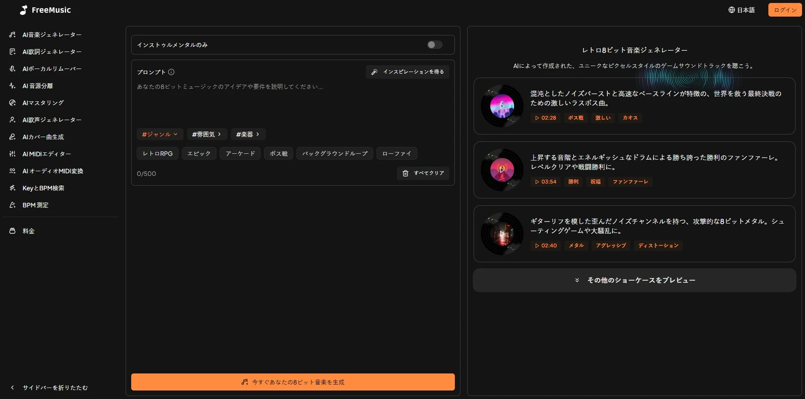The width and height of the screenshot is (805, 399).
Task: Expand the #雰囲気 tag category
Action: pos(207,134)
